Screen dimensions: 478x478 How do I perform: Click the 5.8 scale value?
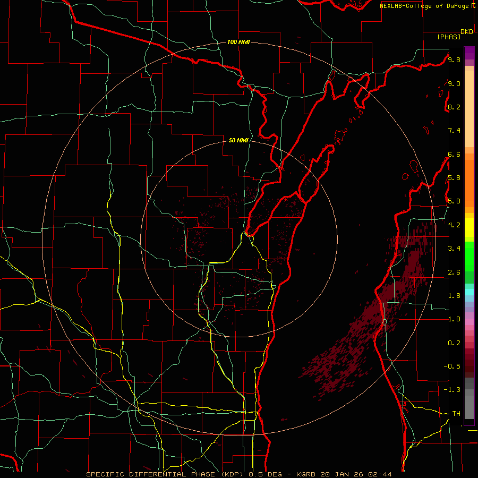click(454, 177)
